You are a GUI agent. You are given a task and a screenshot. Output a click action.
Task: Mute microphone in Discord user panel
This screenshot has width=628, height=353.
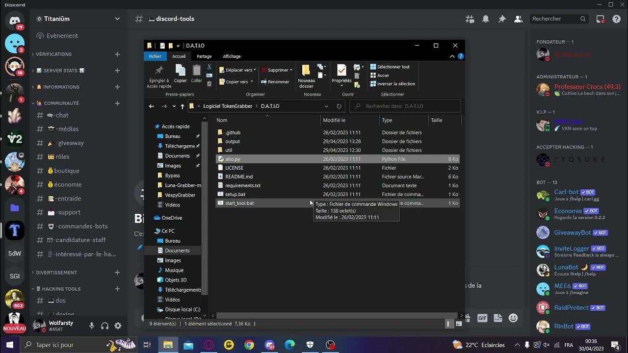92,326
